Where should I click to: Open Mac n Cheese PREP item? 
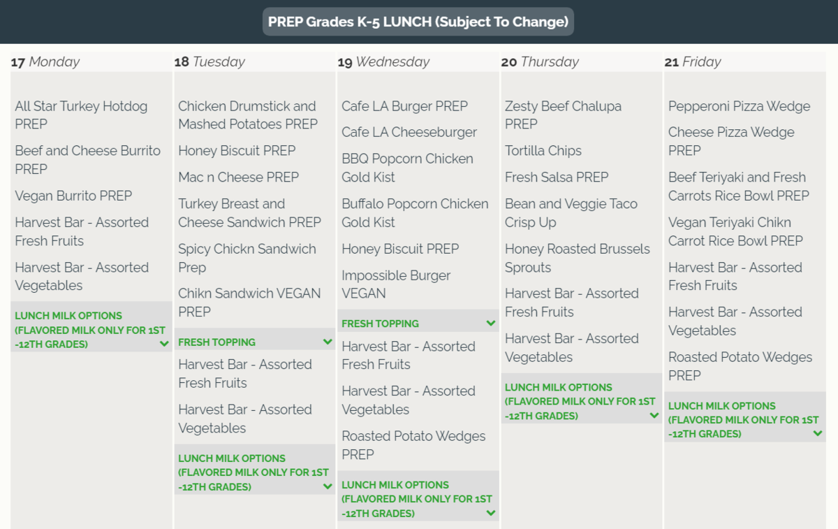[238, 177]
